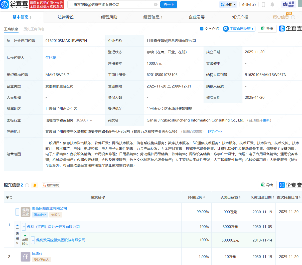Expand the 保利发展控股集团股份有限公司 row
Screen dimensions: 302x265
[x=33, y=240]
